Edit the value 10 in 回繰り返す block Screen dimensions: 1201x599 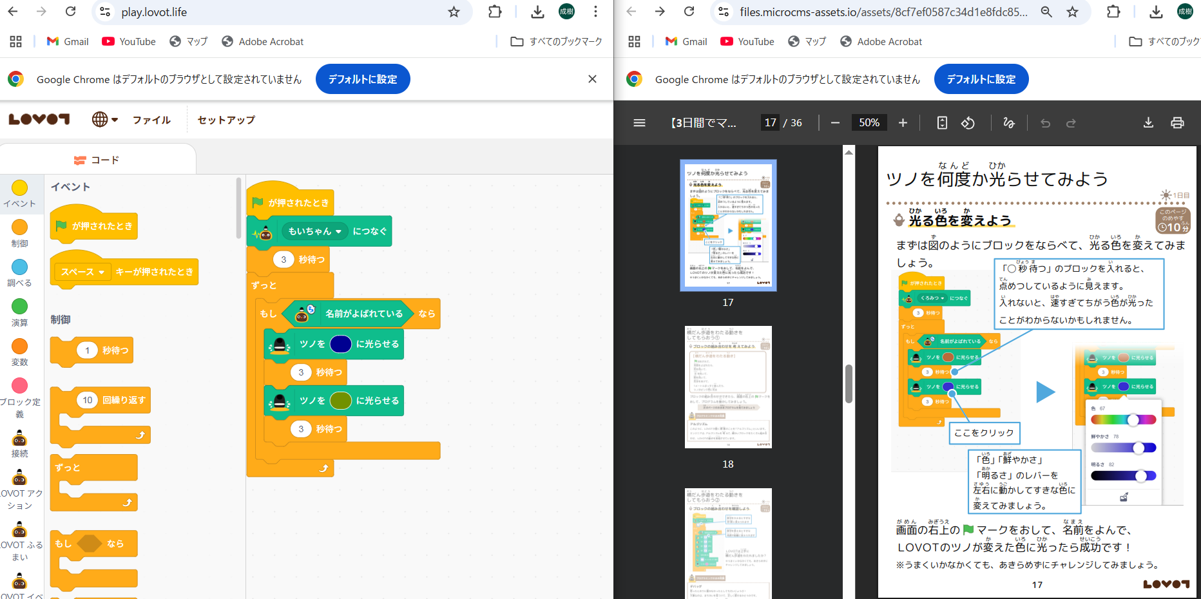(x=88, y=400)
